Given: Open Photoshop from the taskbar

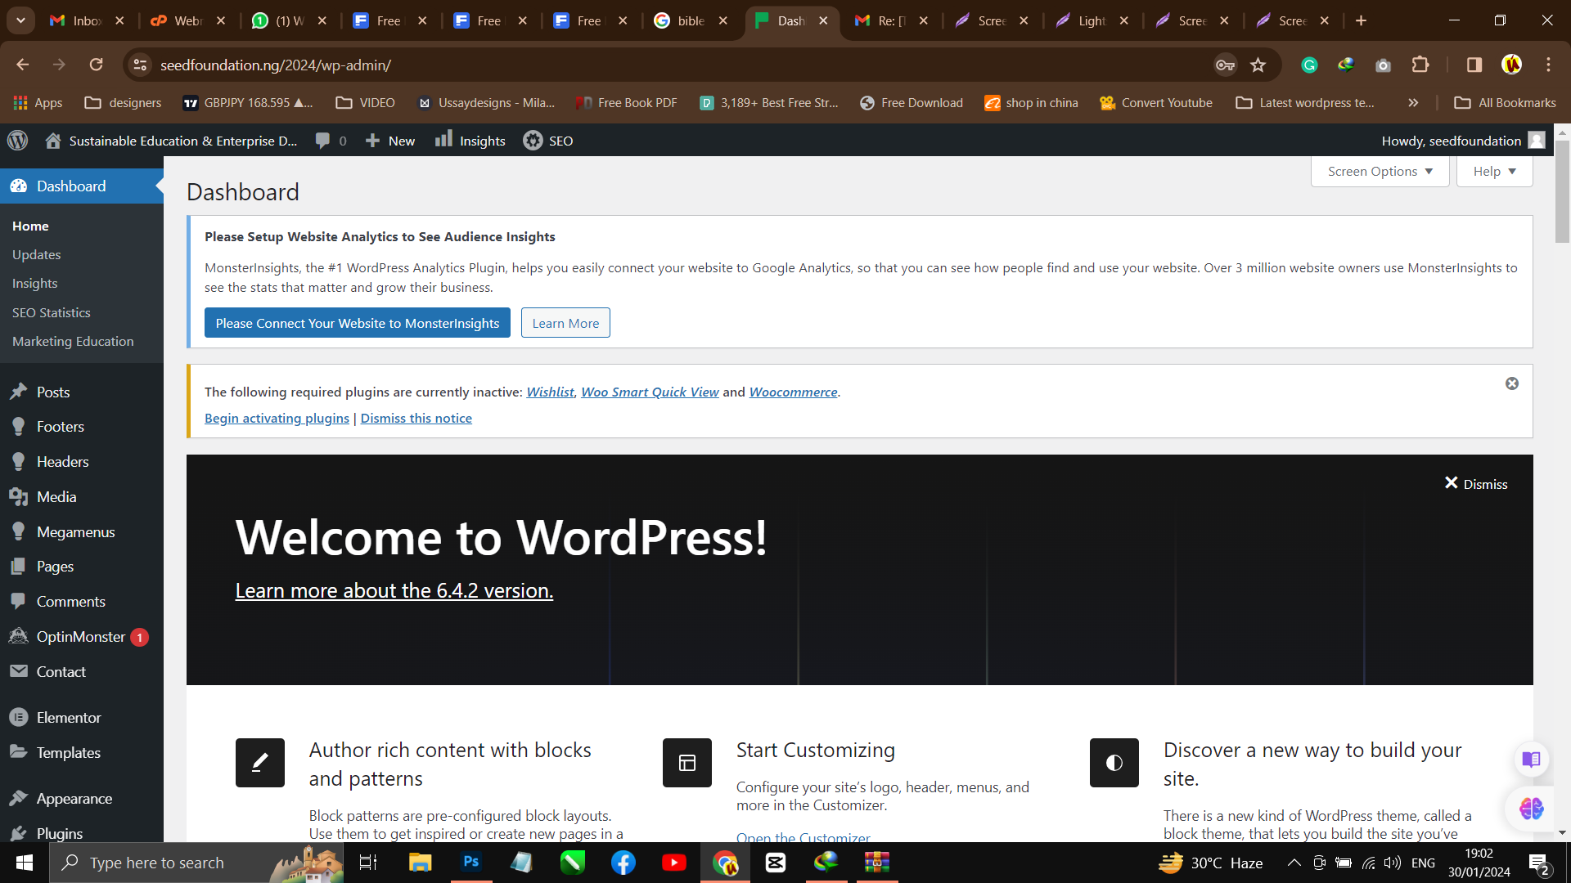Looking at the screenshot, I should 471,863.
